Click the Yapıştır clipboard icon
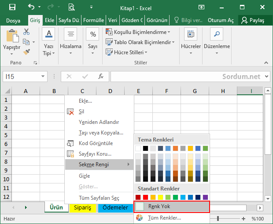 pos(12,36)
